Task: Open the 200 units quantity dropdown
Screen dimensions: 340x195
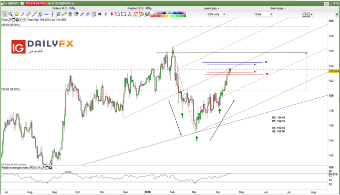Action: tap(217, 14)
